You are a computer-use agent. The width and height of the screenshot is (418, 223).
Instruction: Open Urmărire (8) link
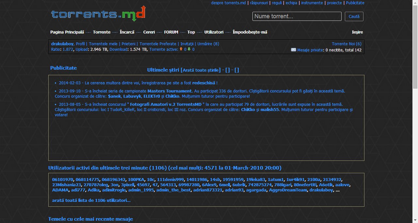click(208, 44)
